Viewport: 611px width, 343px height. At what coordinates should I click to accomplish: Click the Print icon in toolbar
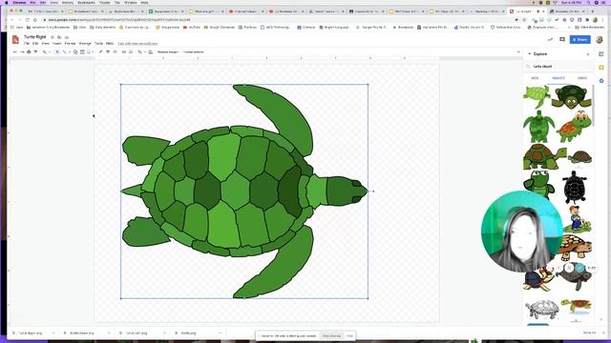(29, 51)
